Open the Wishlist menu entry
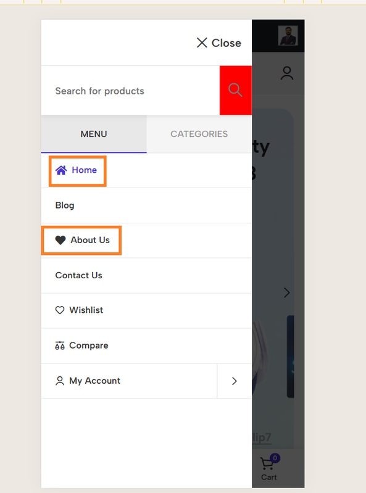The image size is (366, 493). (x=86, y=310)
